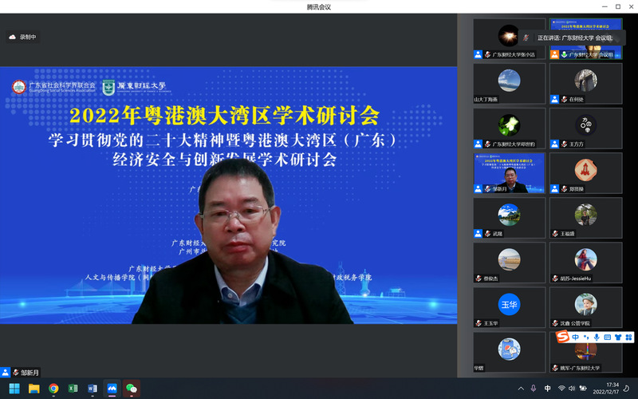Click the Windows Start button
The width and height of the screenshot is (638, 399).
[14, 389]
